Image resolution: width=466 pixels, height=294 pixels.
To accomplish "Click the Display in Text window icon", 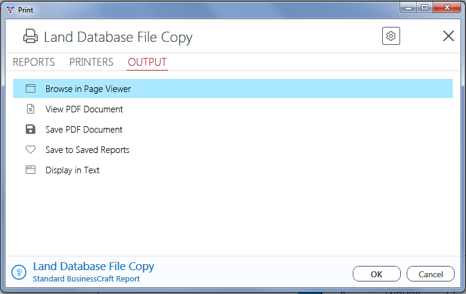I will (x=31, y=170).
